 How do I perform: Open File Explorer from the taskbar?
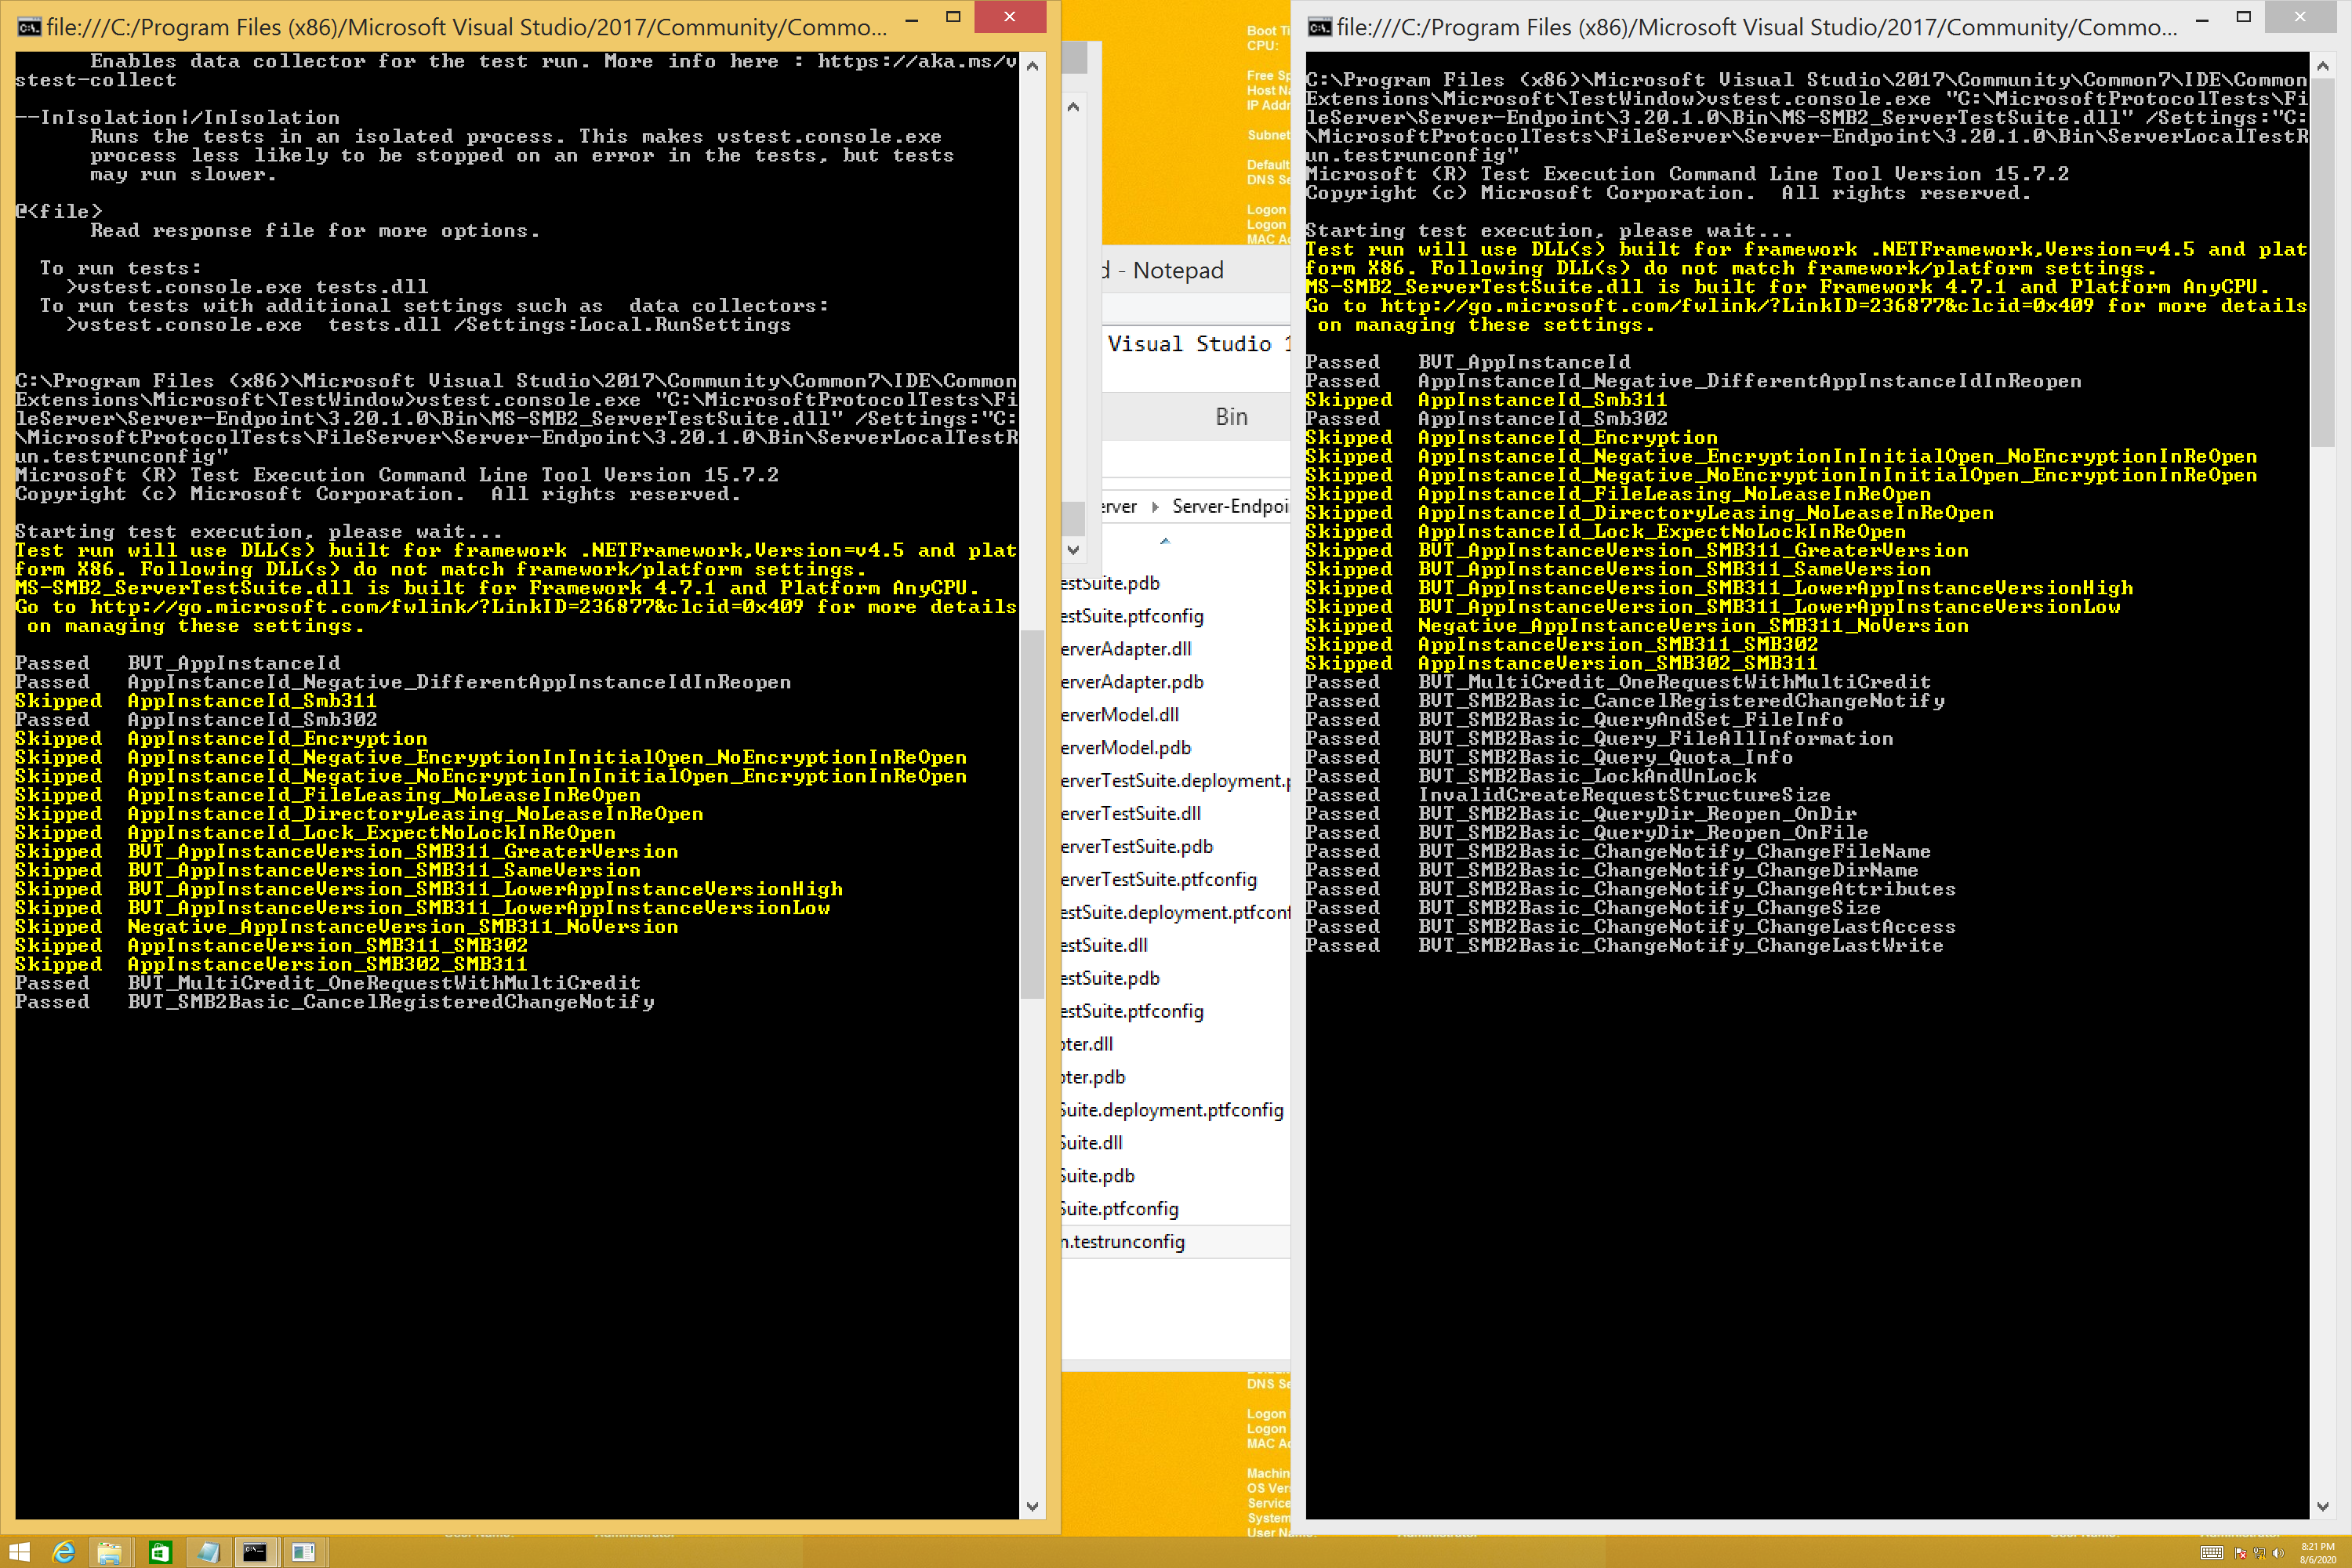coord(110,1552)
